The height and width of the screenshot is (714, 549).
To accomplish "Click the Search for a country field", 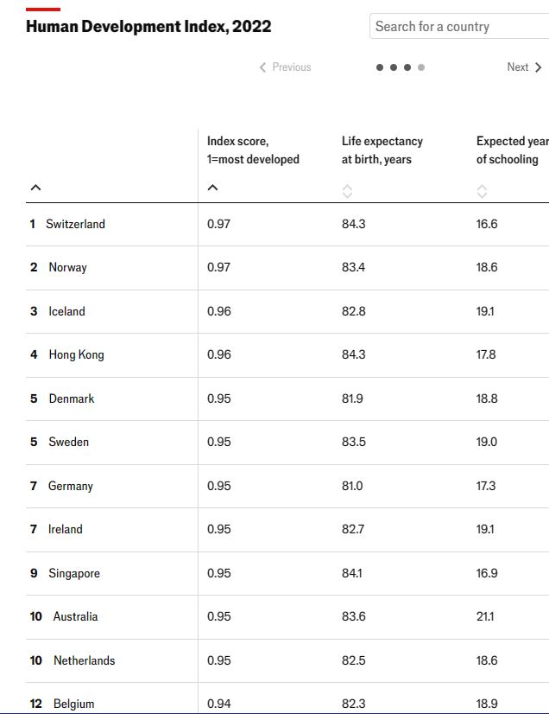I will pyautogui.click(x=457, y=27).
